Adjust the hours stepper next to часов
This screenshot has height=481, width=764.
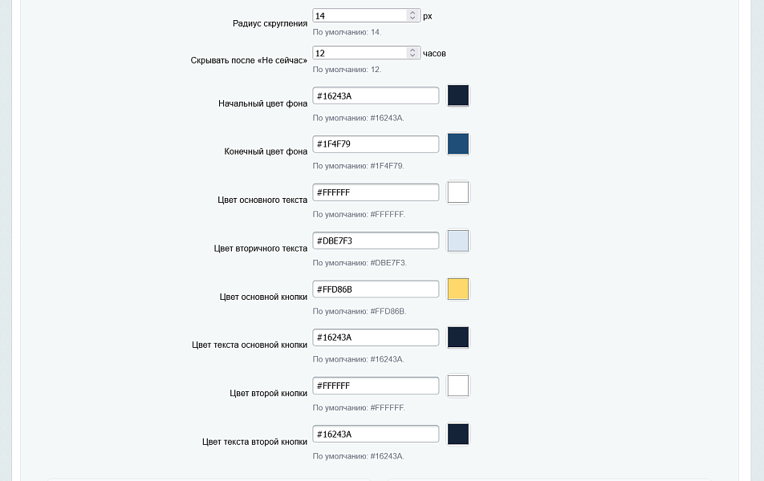412,53
